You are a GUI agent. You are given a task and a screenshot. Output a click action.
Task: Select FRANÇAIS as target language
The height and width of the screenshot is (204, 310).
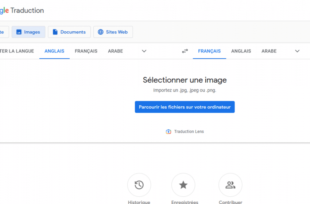tap(209, 51)
